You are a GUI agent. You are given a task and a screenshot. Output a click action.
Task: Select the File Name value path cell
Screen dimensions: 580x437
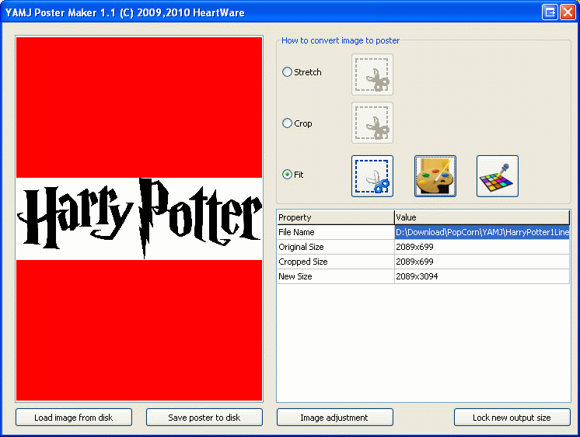(x=482, y=232)
